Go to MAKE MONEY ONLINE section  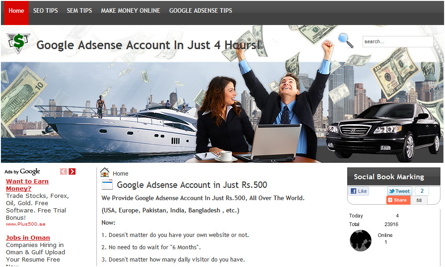click(x=131, y=11)
